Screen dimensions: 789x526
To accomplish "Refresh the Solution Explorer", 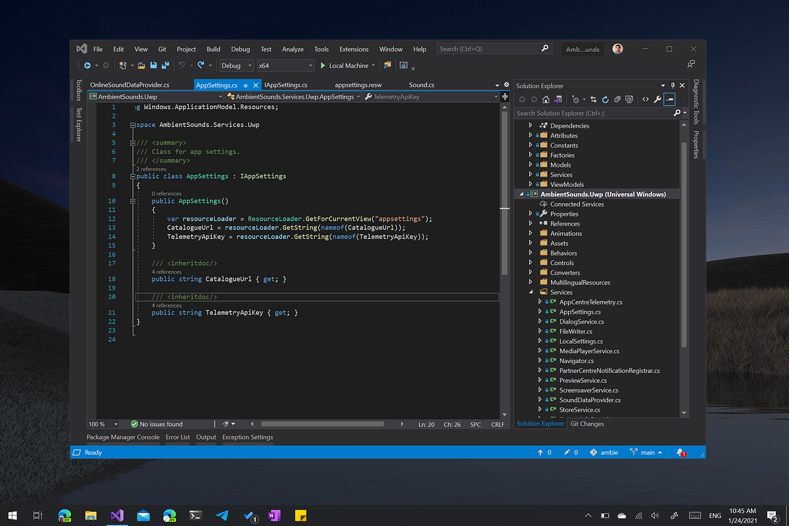I will [605, 99].
